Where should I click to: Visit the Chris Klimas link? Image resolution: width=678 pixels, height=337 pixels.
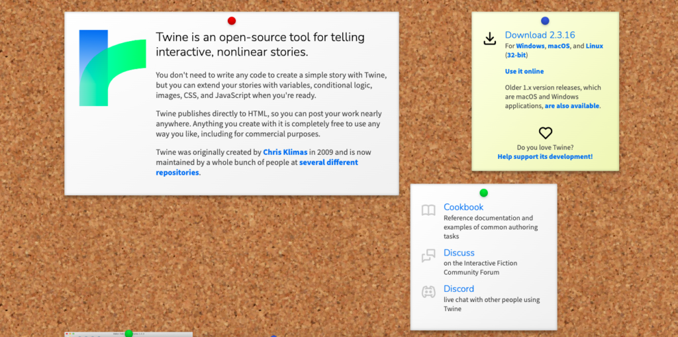[285, 152]
